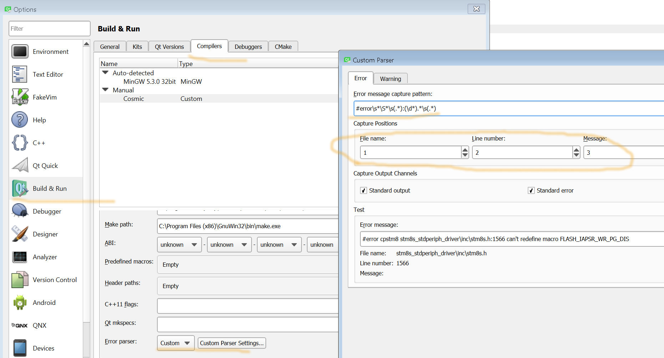Screen dimensions: 664x358
Task: Select the Build & Run icon
Action: click(20, 188)
